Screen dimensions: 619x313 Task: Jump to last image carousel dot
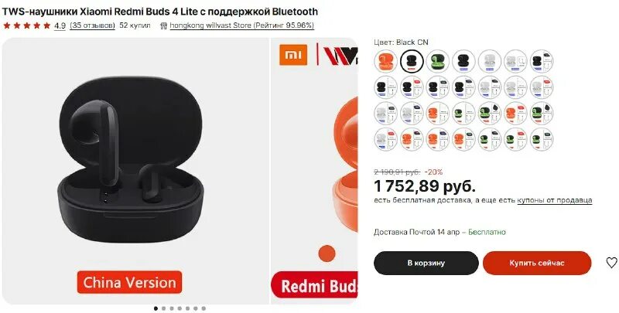tap(203, 308)
